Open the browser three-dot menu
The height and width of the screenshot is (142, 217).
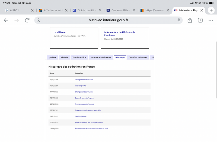[x=211, y=20]
